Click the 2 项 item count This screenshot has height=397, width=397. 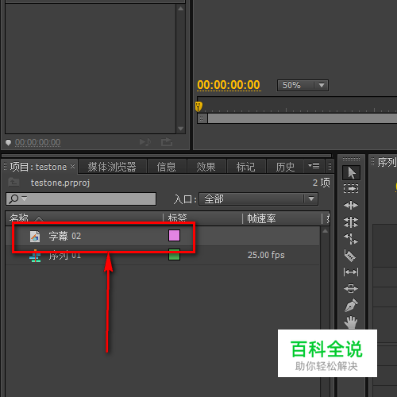pyautogui.click(x=322, y=183)
